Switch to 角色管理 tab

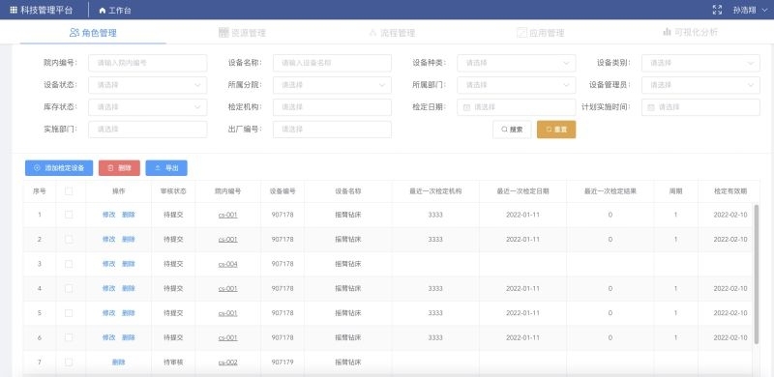(93, 33)
